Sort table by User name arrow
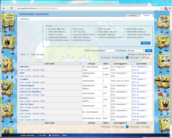The height and width of the screenshot is (138, 172). 80,63
